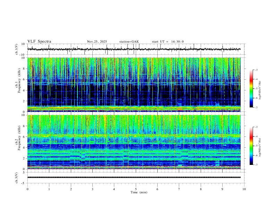This screenshot has height=212, width=275.
Task: Click the ch.2 spectrogram color scale bar
Action: pyautogui.click(x=251, y=146)
